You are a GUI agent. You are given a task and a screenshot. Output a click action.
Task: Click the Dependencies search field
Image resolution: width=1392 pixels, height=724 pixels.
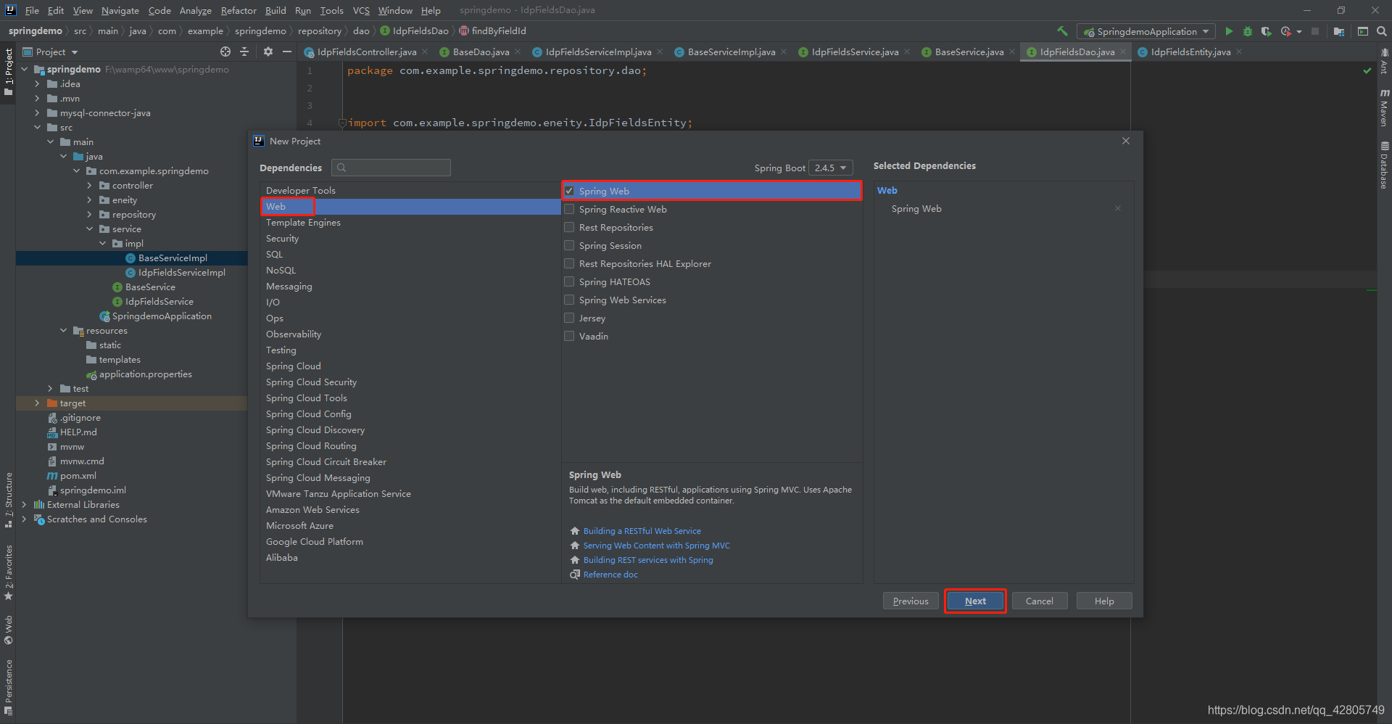click(391, 168)
